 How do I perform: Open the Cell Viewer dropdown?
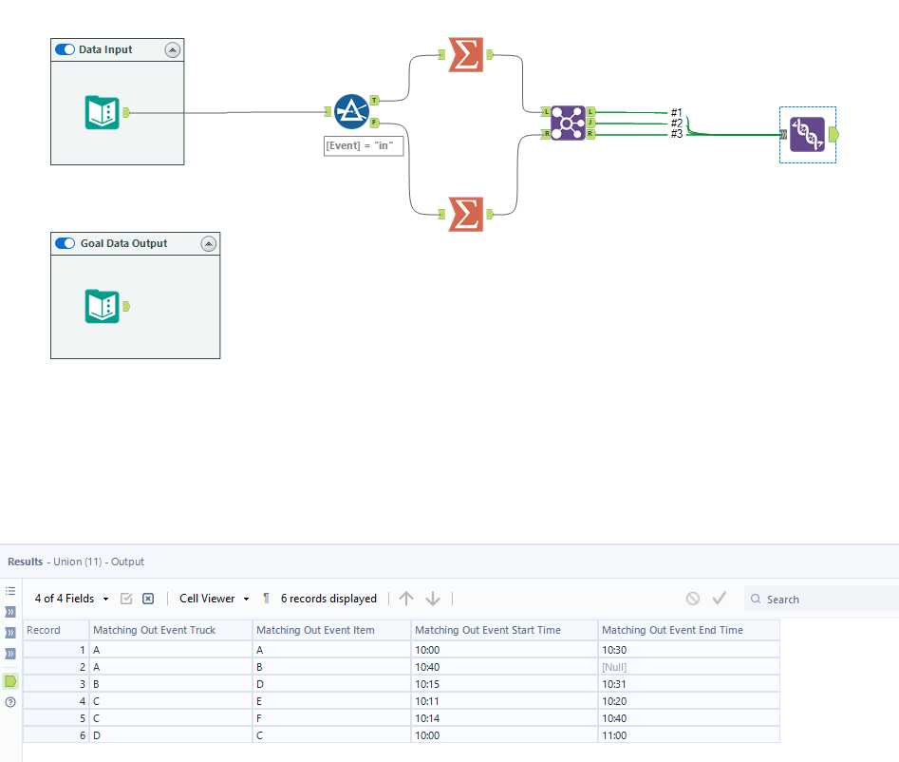(x=245, y=599)
